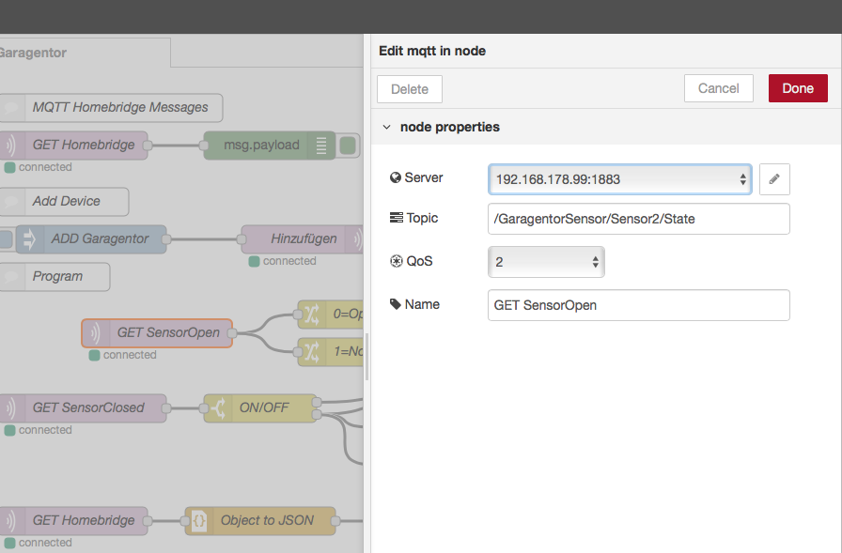Click the list icon on msg.payload debug node

[x=321, y=146]
